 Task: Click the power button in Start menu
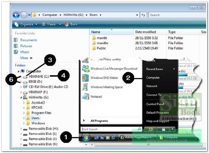point(151,129)
